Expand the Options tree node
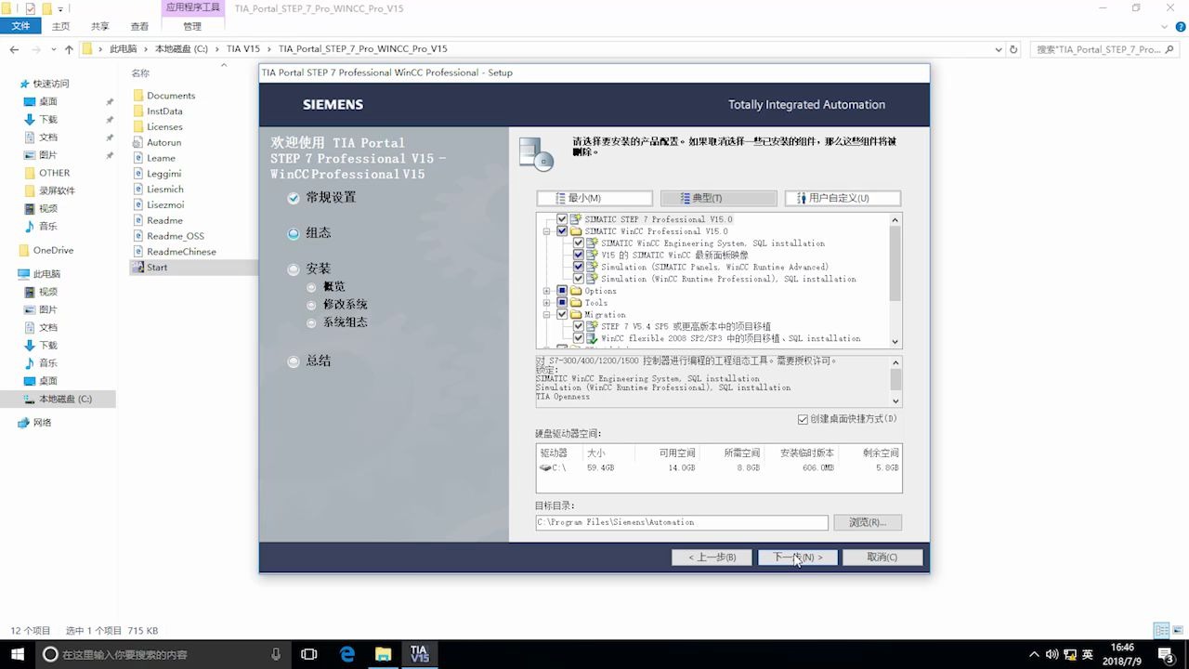This screenshot has width=1189, height=669. [x=546, y=290]
